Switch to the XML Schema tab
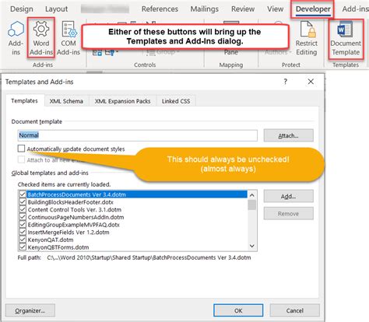The height and width of the screenshot is (322, 369). (66, 101)
